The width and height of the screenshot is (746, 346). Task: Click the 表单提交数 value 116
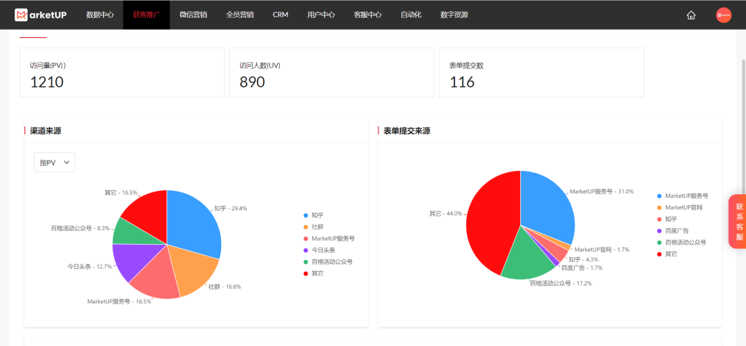tap(462, 82)
